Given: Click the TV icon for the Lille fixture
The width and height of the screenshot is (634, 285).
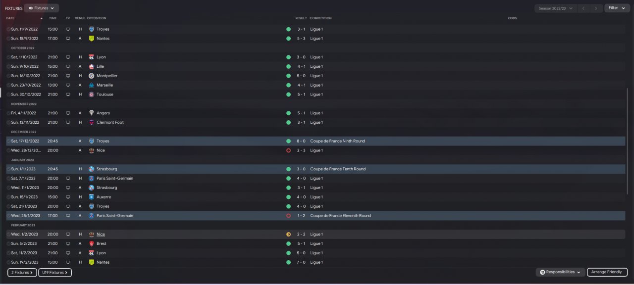Looking at the screenshot, I should point(68,66).
